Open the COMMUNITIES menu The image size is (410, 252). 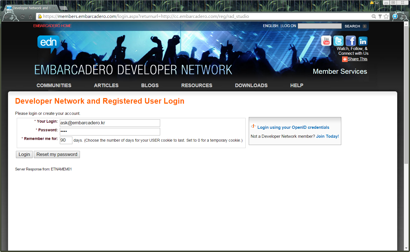point(54,85)
